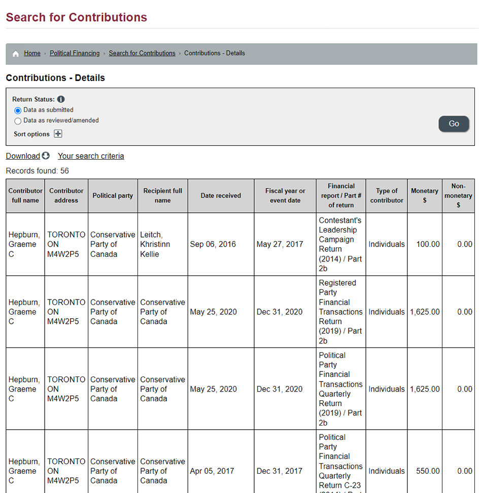Viewport: 484px width, 493px height.
Task: Click the Go button
Action: [x=454, y=124]
